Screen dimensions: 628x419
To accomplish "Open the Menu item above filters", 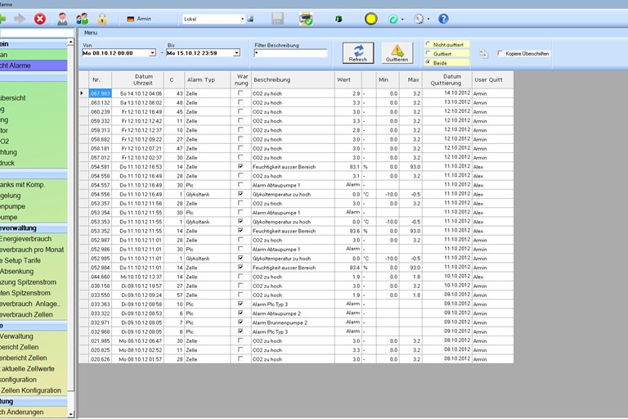I will pyautogui.click(x=91, y=33).
